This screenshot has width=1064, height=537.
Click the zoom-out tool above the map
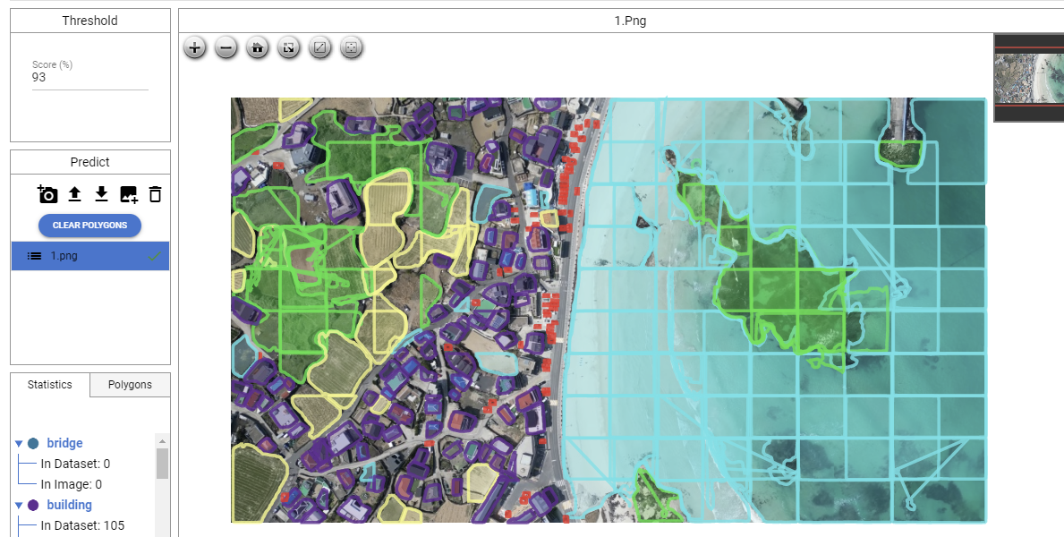[226, 47]
